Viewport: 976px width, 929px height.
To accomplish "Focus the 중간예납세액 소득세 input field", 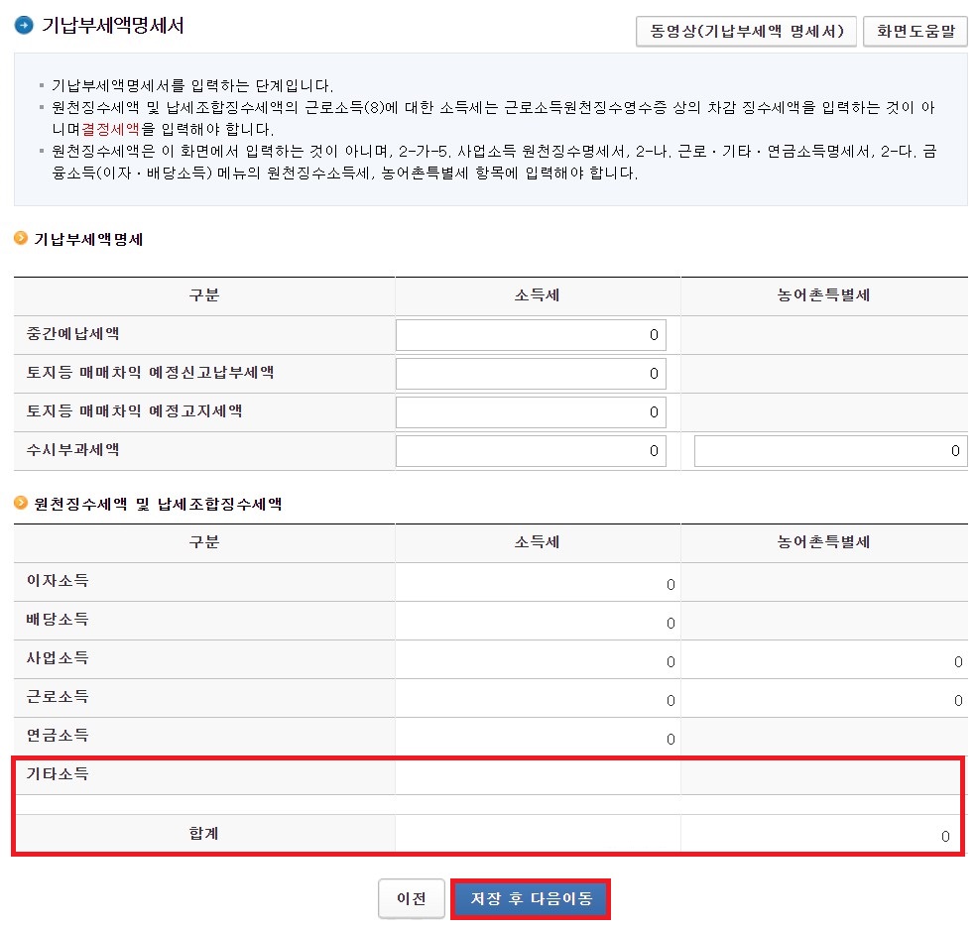I will pyautogui.click(x=531, y=335).
